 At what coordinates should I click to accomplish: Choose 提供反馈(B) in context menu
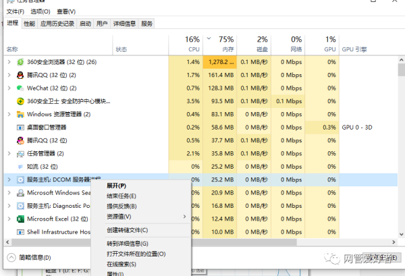pyautogui.click(x=141, y=206)
